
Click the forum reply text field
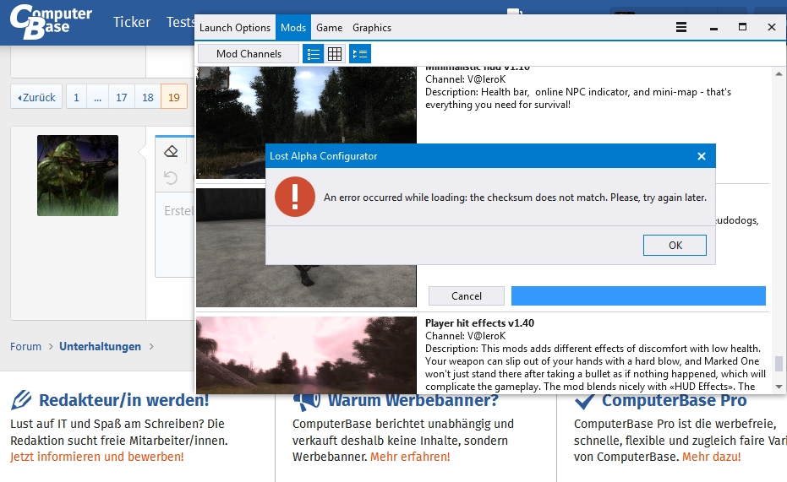click(175, 236)
